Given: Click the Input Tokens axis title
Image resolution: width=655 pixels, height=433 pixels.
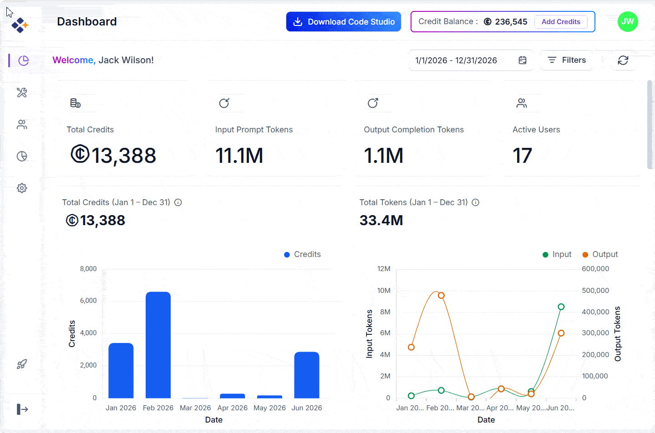Looking at the screenshot, I should 369,334.
